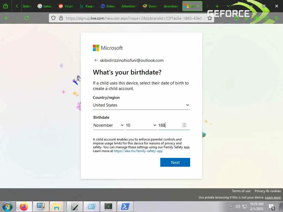Switch to the 'Attention' tab
The height and width of the screenshot is (212, 283).
pyautogui.click(x=129, y=6)
